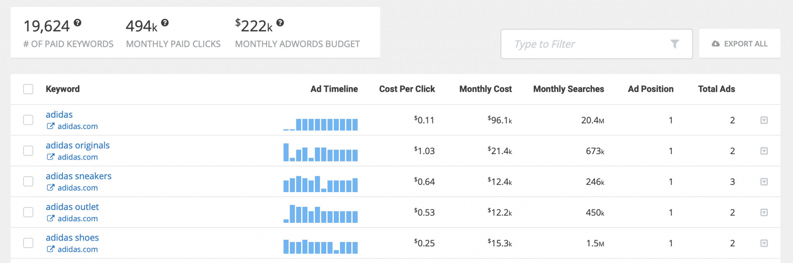Click the funnel filter icon
Viewport: 793px width, 263px height.
tap(675, 44)
